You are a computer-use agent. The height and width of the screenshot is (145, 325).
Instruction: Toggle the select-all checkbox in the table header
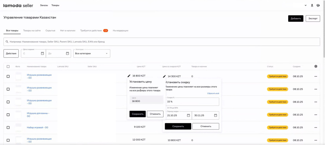click(8, 66)
